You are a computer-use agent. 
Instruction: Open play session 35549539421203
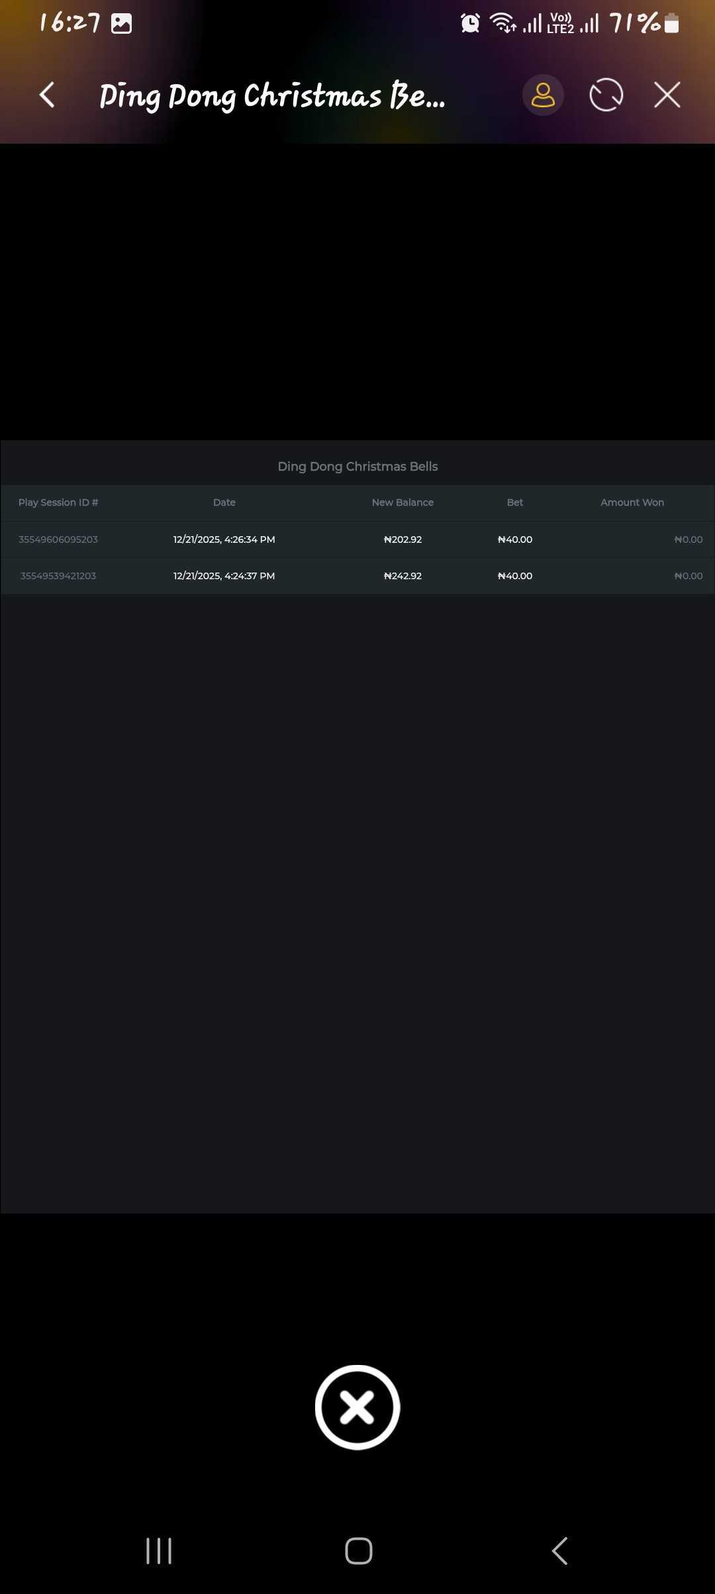tap(58, 576)
